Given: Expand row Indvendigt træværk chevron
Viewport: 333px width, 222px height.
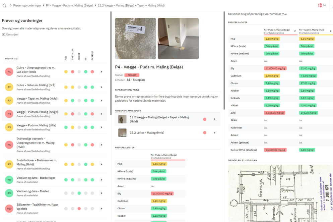Looking at the screenshot, I should point(101,145).
